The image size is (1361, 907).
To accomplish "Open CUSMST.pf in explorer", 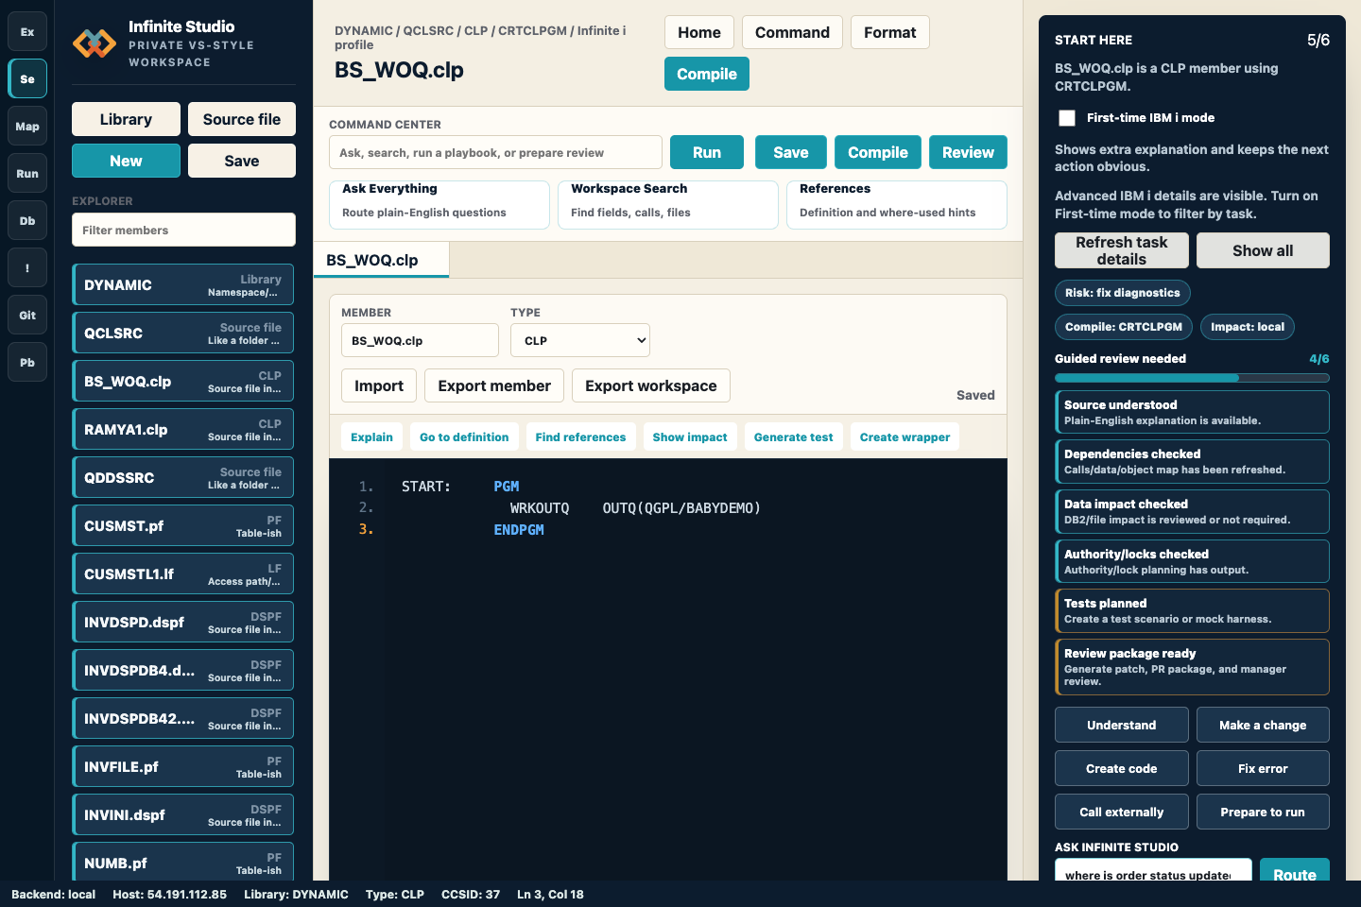I will 183,525.
